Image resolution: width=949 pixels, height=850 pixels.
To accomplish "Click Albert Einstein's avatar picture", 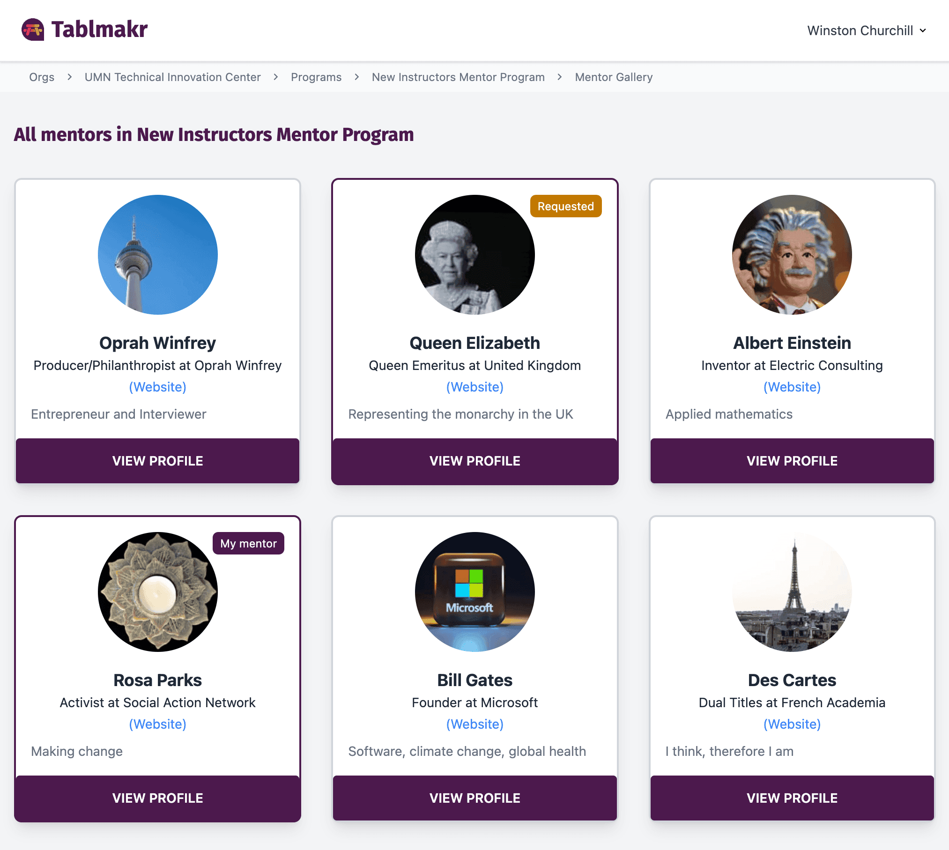I will (792, 255).
